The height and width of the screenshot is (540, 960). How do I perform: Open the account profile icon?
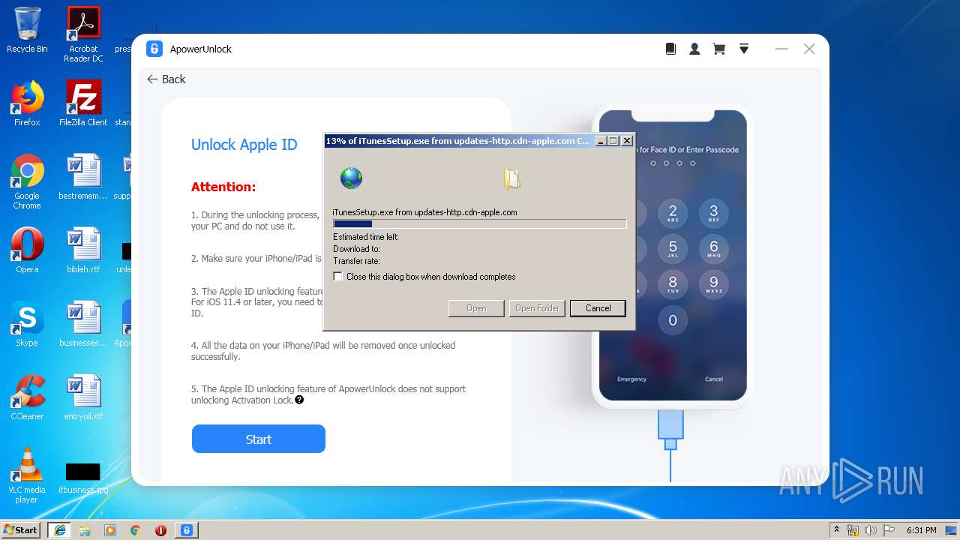694,49
